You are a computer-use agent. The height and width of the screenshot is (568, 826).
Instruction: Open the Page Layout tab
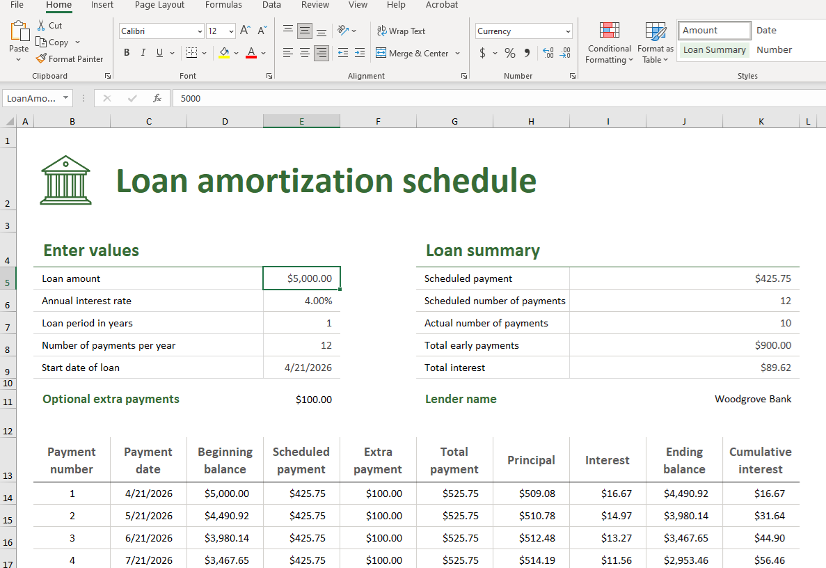coord(159,5)
